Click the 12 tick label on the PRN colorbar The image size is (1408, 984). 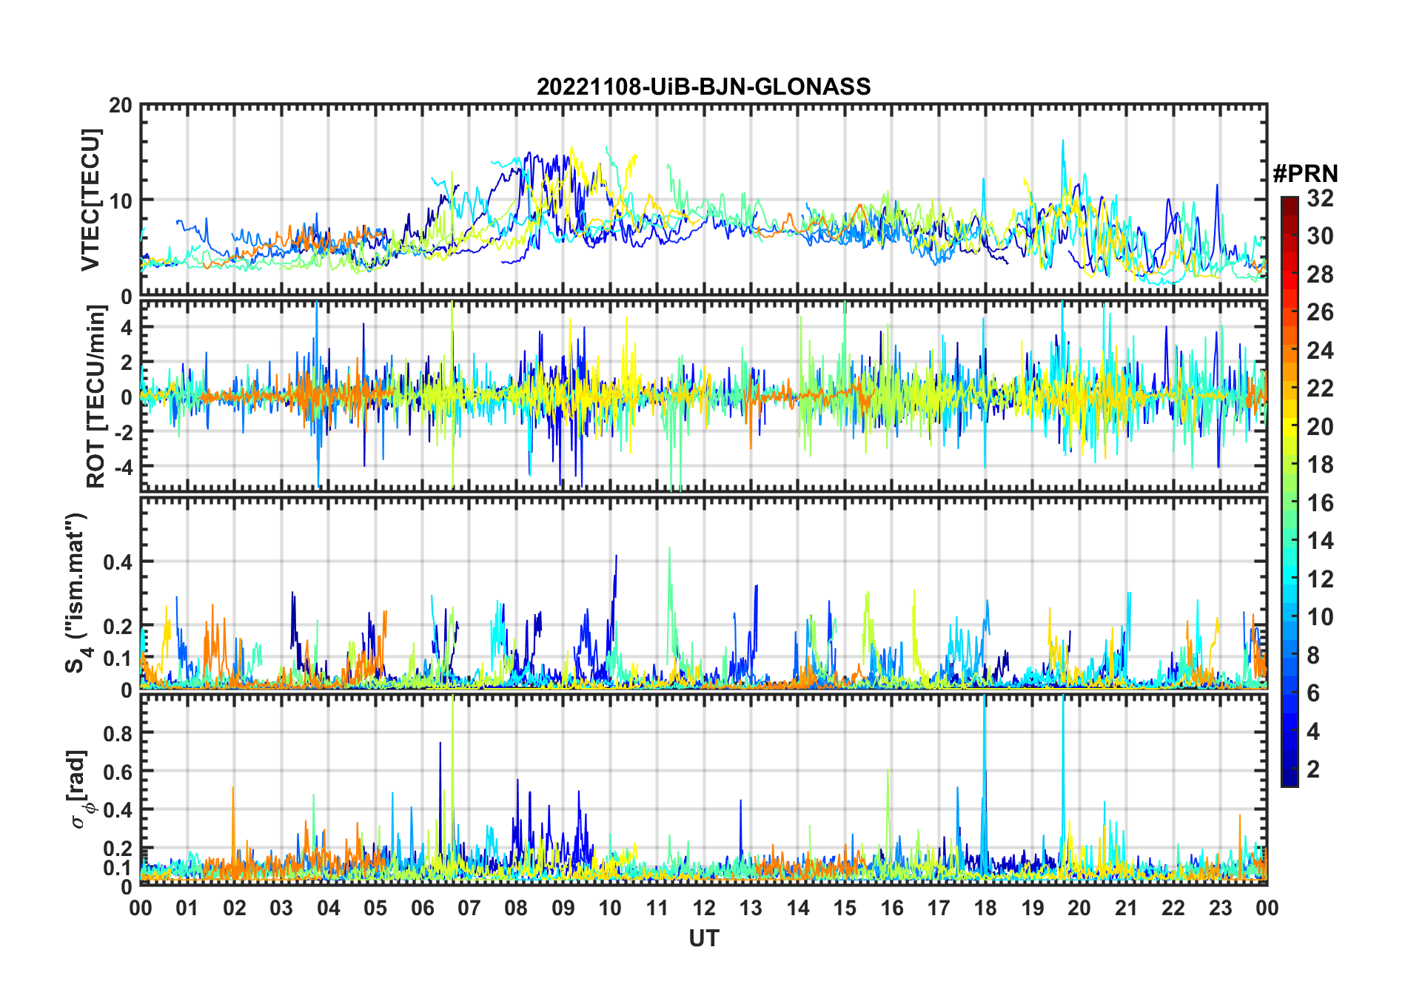point(1321,579)
